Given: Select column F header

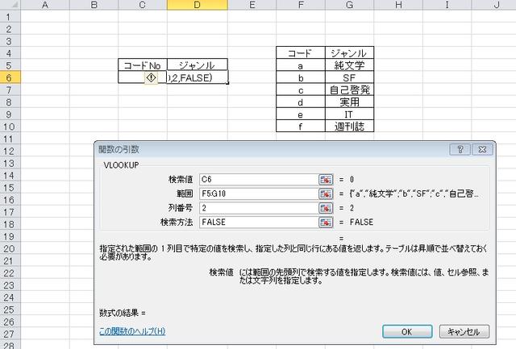Looking at the screenshot, I should pos(301,5).
